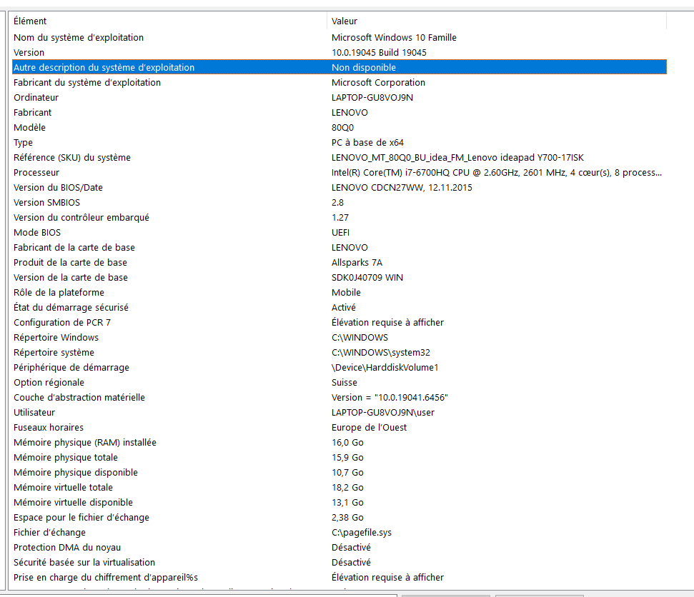This screenshot has width=694, height=597.
Task: Click the "Fuseaux horaires" row
Action: (x=339, y=428)
